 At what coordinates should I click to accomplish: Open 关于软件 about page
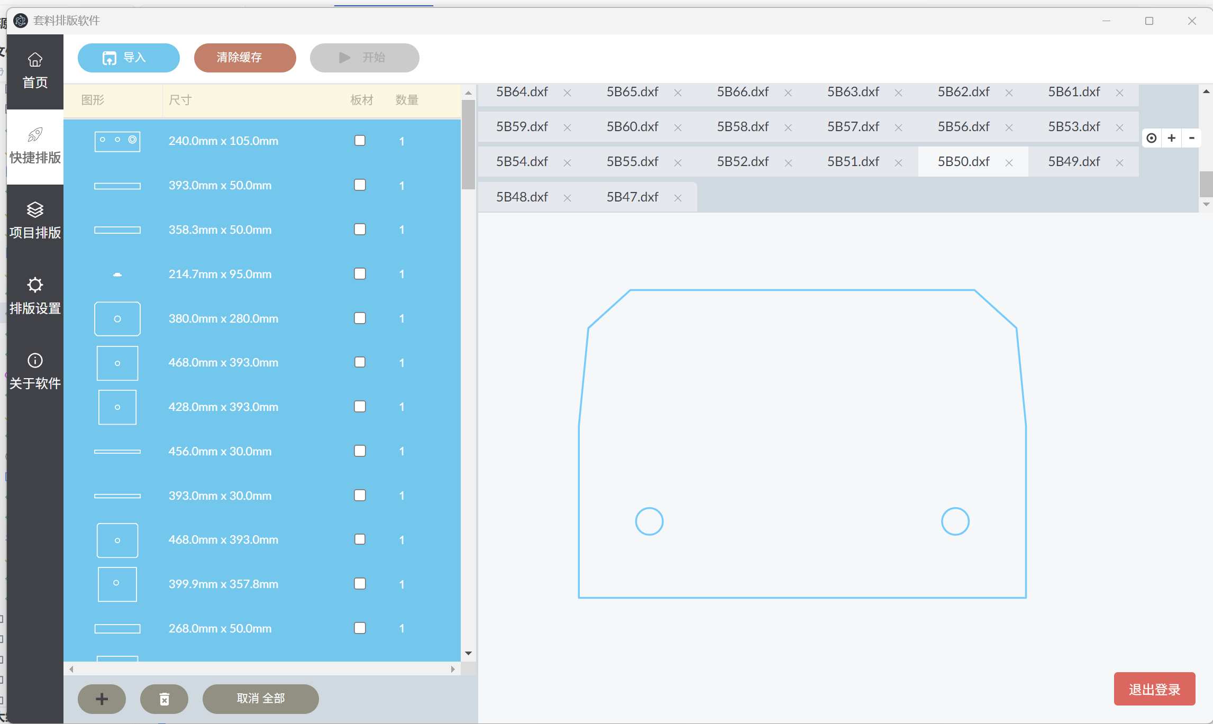(35, 371)
